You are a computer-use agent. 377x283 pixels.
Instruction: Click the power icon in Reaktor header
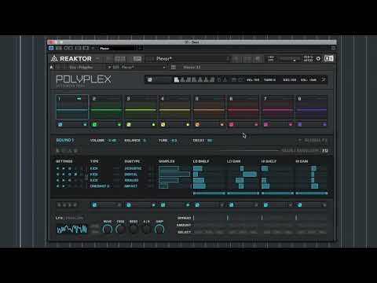pyautogui.click(x=318, y=59)
